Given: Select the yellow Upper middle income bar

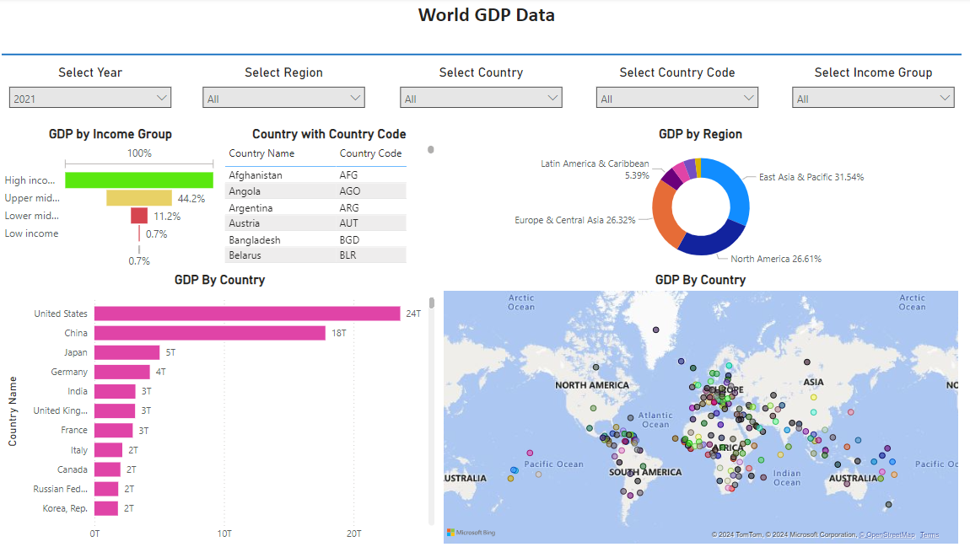Looking at the screenshot, I should click(x=139, y=198).
